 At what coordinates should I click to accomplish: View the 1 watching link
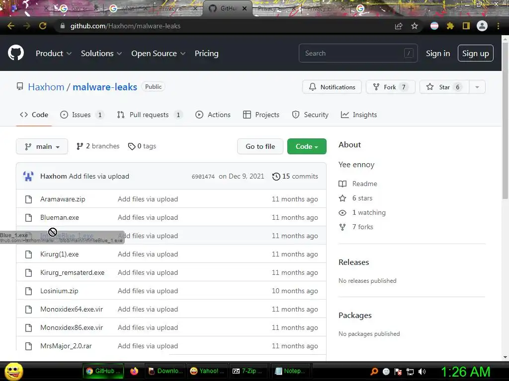[362, 212]
